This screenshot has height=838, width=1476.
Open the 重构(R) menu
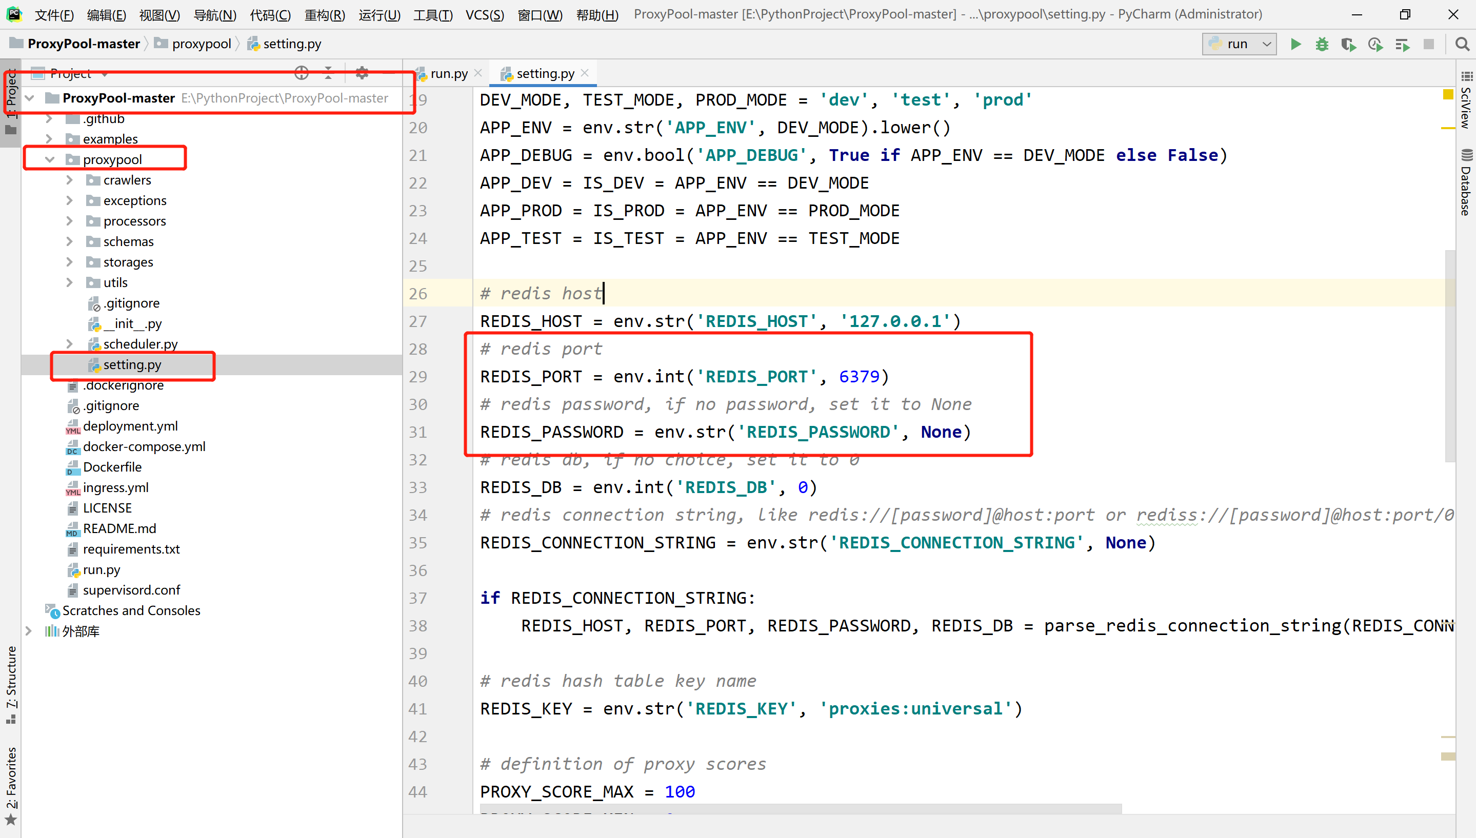click(325, 14)
